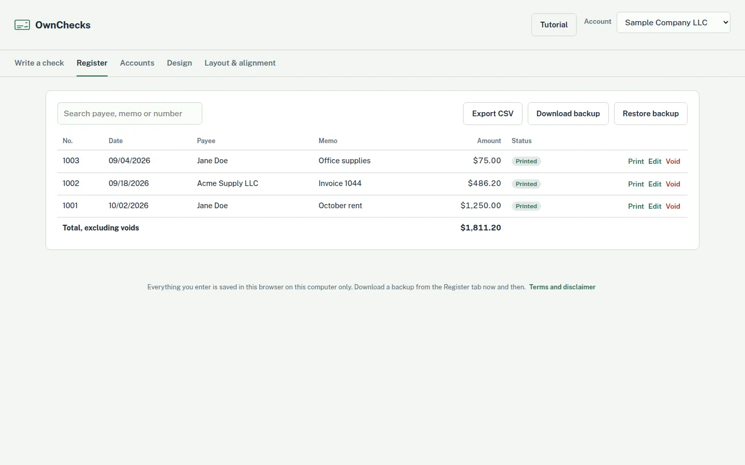Image resolution: width=745 pixels, height=465 pixels.
Task: Click the Date column header
Action: click(116, 141)
